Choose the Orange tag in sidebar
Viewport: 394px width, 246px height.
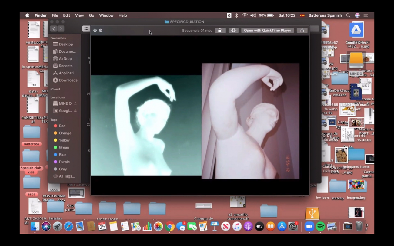[x=63, y=133]
